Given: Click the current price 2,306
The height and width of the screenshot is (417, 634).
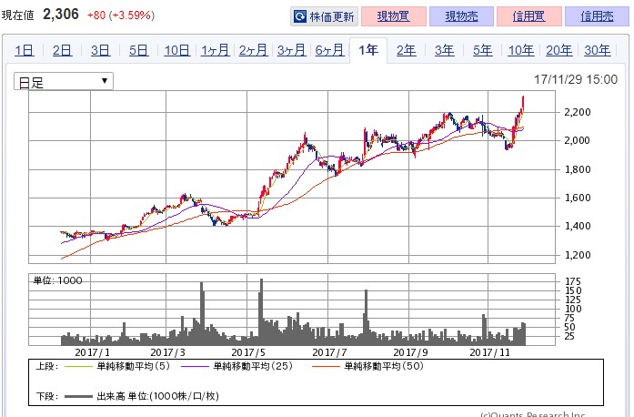Looking at the screenshot, I should click(61, 15).
